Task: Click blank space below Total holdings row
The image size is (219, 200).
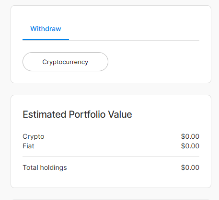Action: (111, 179)
